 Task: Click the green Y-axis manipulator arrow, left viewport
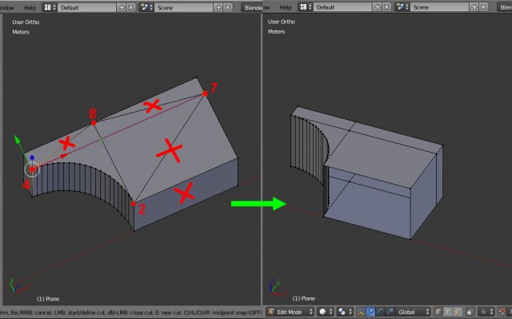pos(17,140)
